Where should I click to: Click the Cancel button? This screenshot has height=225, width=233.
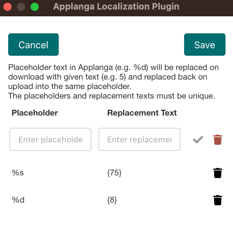pyautogui.click(x=33, y=45)
